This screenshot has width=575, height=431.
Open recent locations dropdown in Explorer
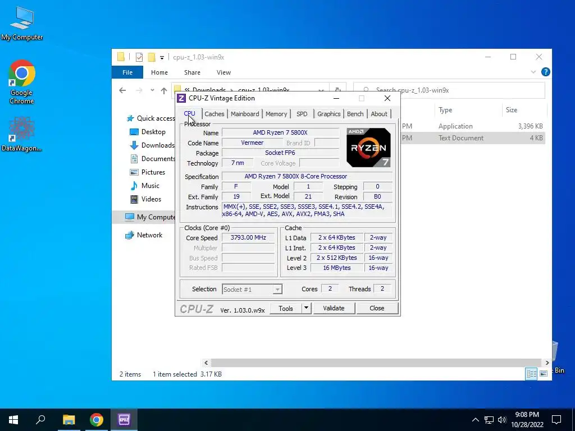point(152,90)
